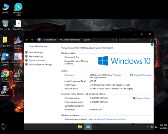
Task: Select the TEAMOSM-Q0VS166 computer name value
Action: pyautogui.click(x=98, y=98)
